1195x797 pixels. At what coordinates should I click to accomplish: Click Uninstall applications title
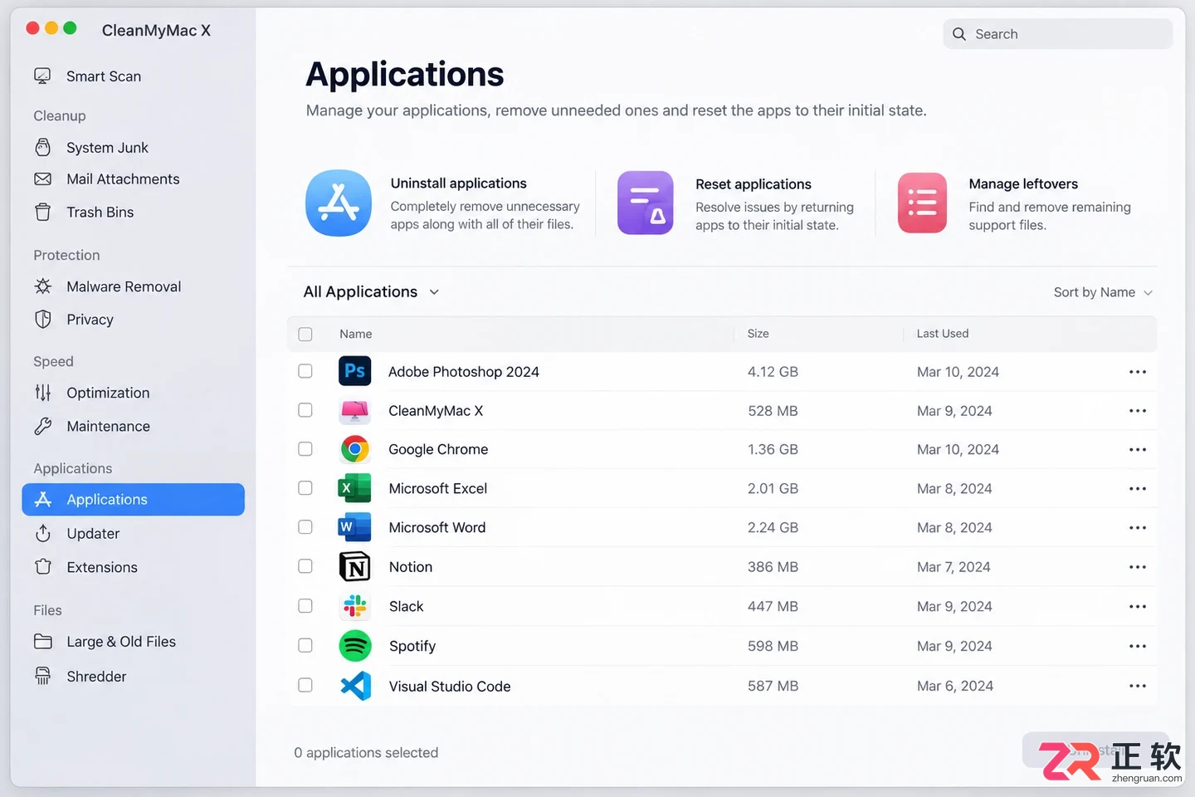[x=458, y=183]
